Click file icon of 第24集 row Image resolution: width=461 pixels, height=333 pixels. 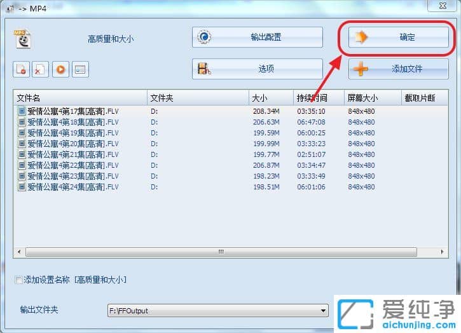[x=22, y=187]
